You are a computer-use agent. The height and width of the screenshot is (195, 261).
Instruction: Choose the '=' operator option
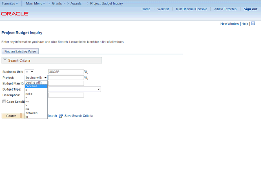click(36, 90)
